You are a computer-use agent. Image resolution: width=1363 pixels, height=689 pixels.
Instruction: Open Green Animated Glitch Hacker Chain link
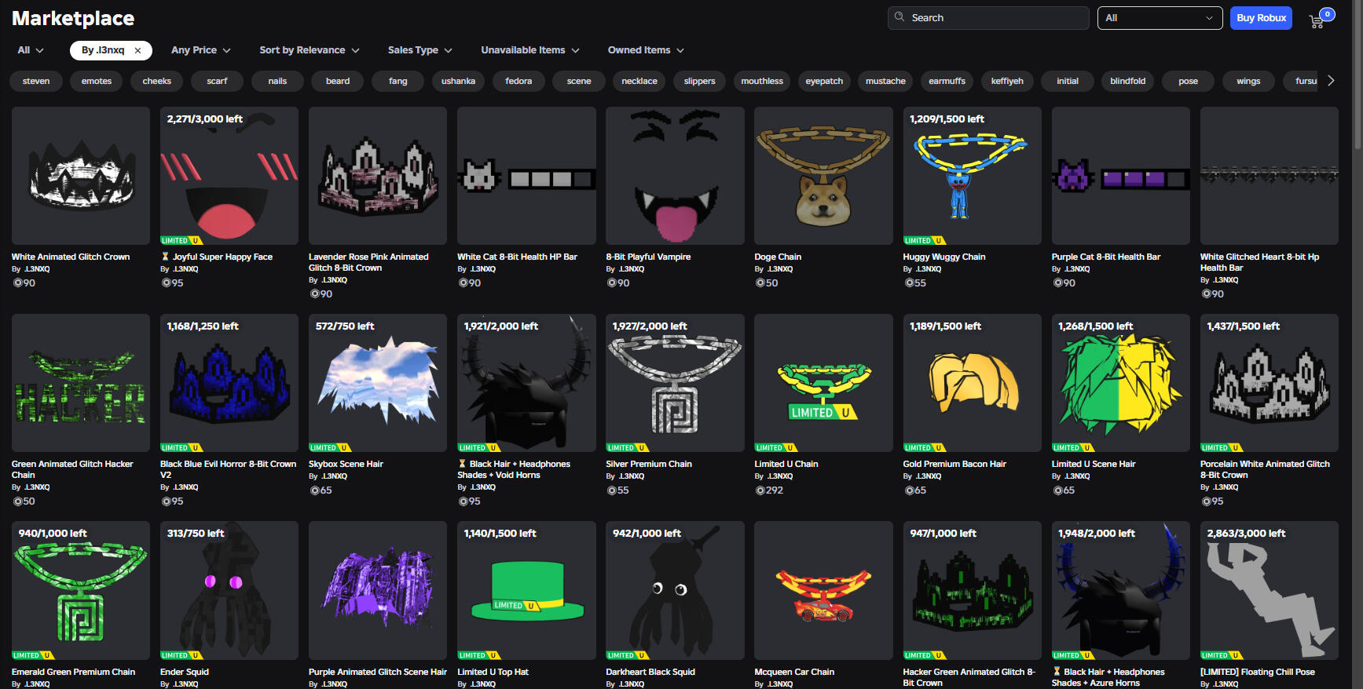click(x=72, y=469)
